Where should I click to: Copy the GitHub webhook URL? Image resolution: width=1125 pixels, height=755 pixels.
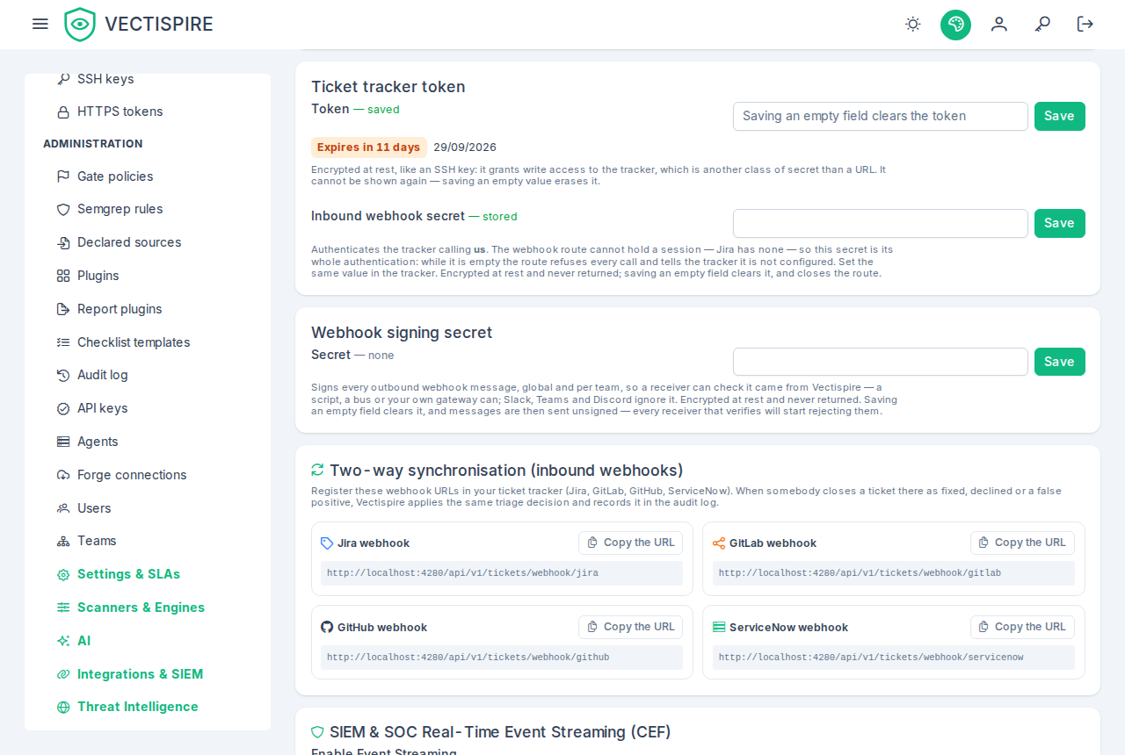coord(630,627)
